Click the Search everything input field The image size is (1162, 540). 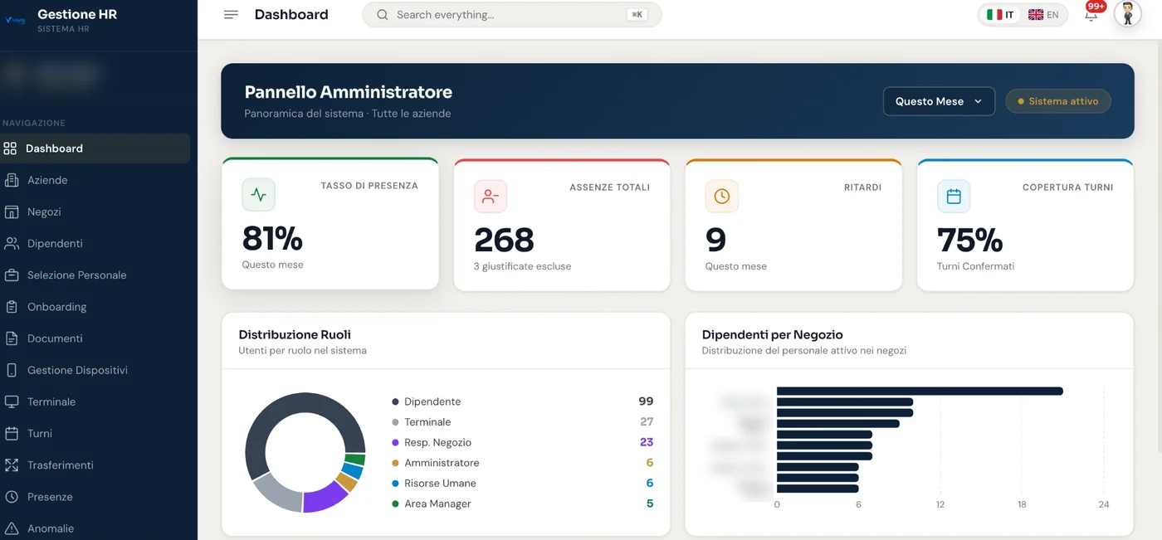[x=512, y=15]
